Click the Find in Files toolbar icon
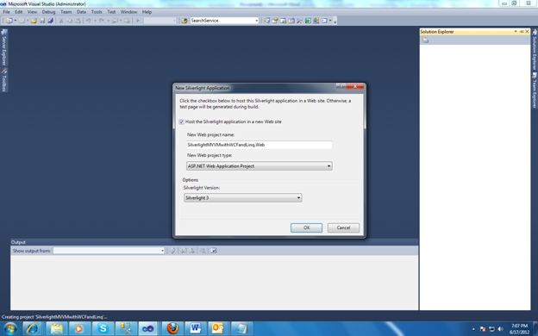 [x=185, y=21]
